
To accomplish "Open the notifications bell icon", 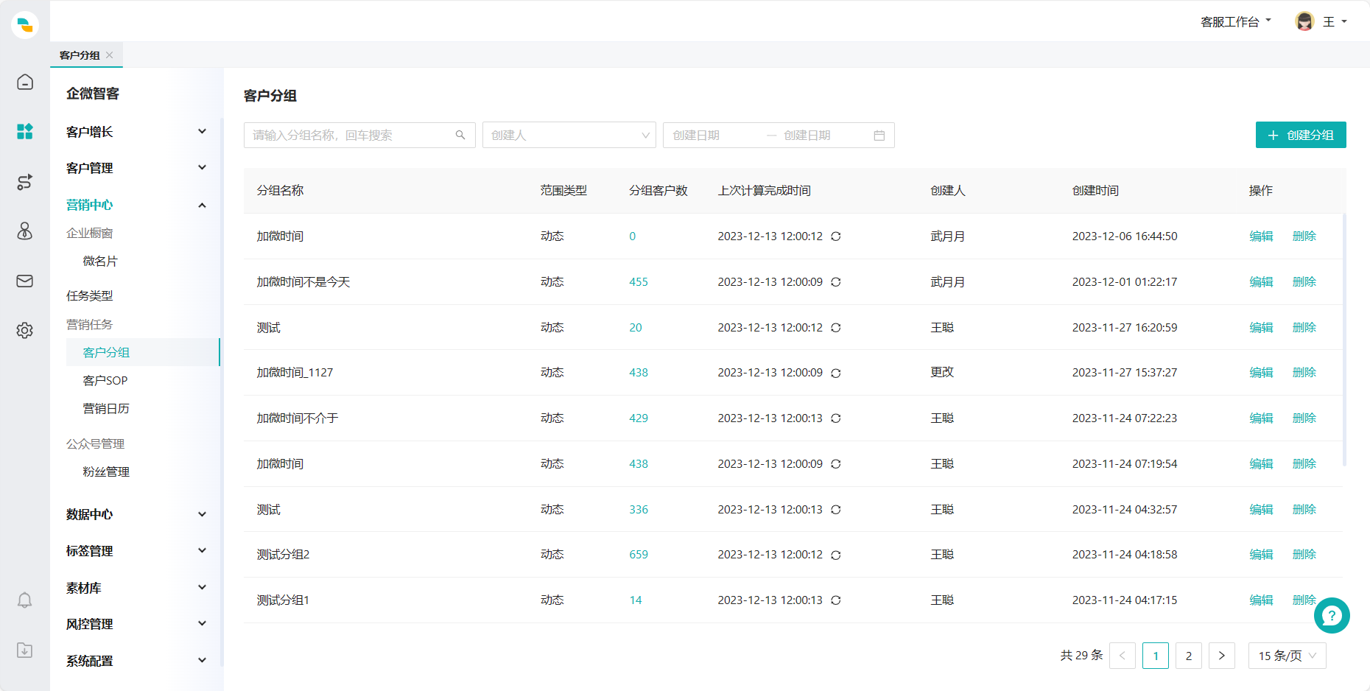I will (x=25, y=600).
